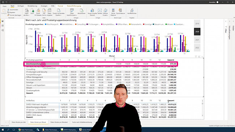
Task: Open the Format ribbon tab
Action: click(x=60, y=6)
